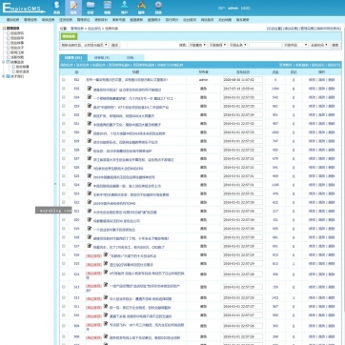345x345 pixels.
Task: Open the Columns (栏目) folder icon
Action: coord(91,8)
